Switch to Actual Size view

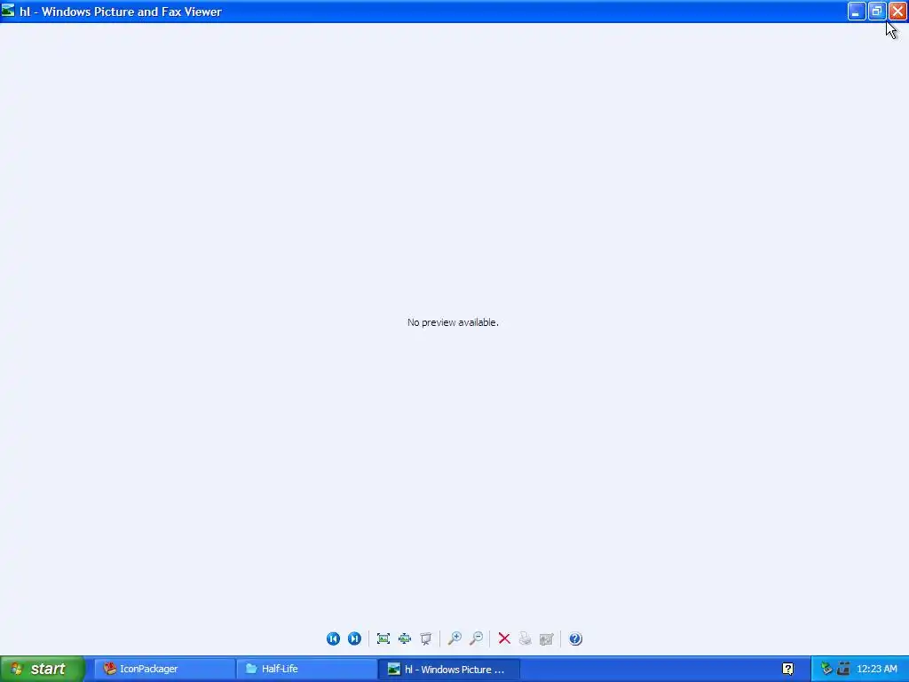(x=405, y=638)
